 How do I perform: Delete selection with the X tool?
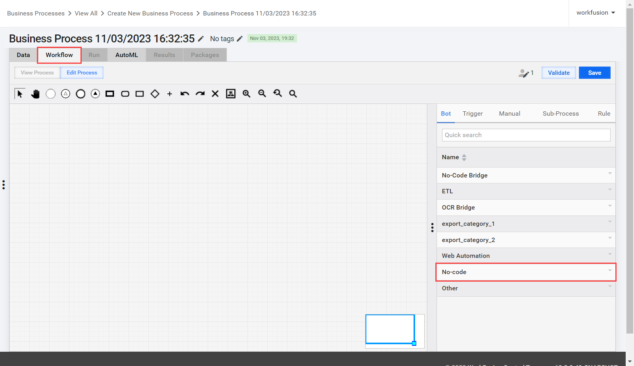(x=215, y=94)
